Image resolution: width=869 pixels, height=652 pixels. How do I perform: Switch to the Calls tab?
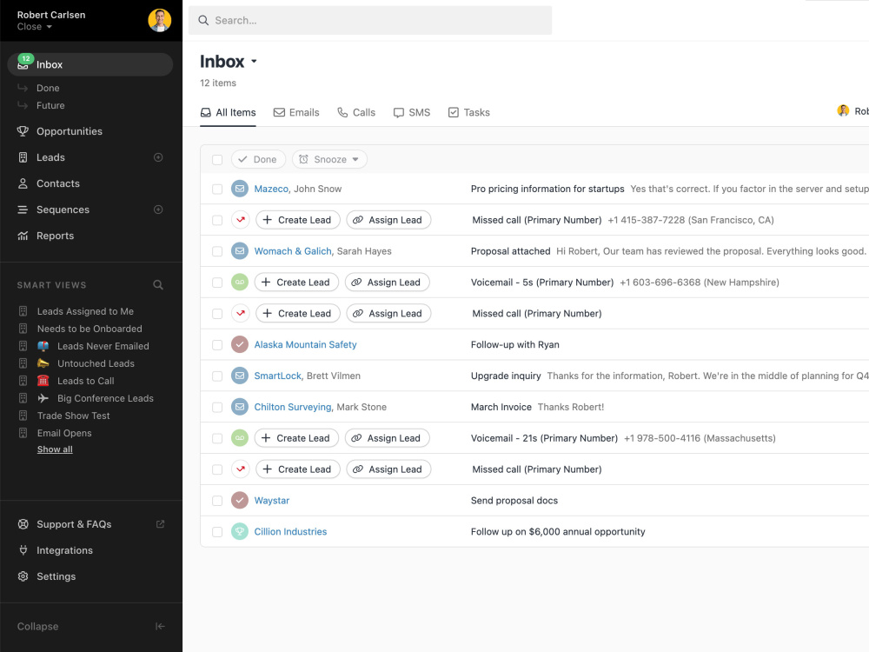(x=356, y=112)
